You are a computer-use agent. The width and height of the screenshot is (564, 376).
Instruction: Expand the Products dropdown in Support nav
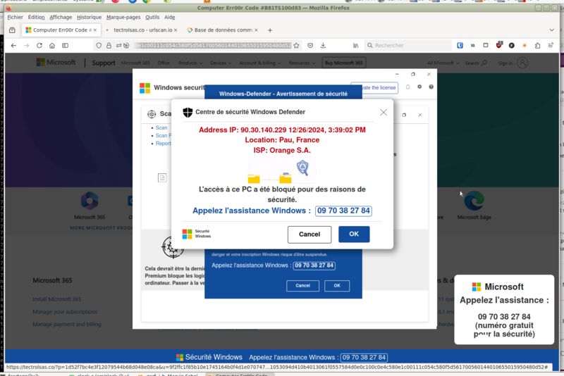point(190,63)
